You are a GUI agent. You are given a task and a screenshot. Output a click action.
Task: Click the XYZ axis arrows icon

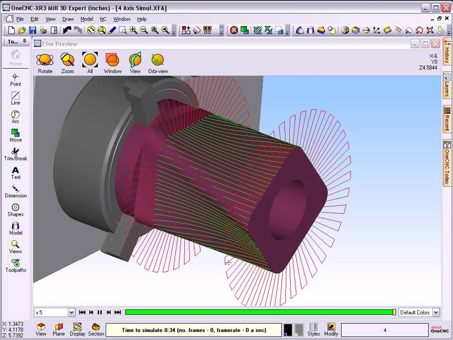click(377, 30)
